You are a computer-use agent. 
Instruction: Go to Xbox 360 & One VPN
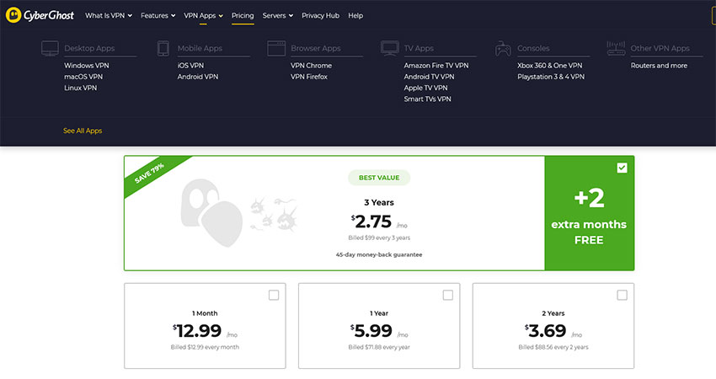coord(550,66)
